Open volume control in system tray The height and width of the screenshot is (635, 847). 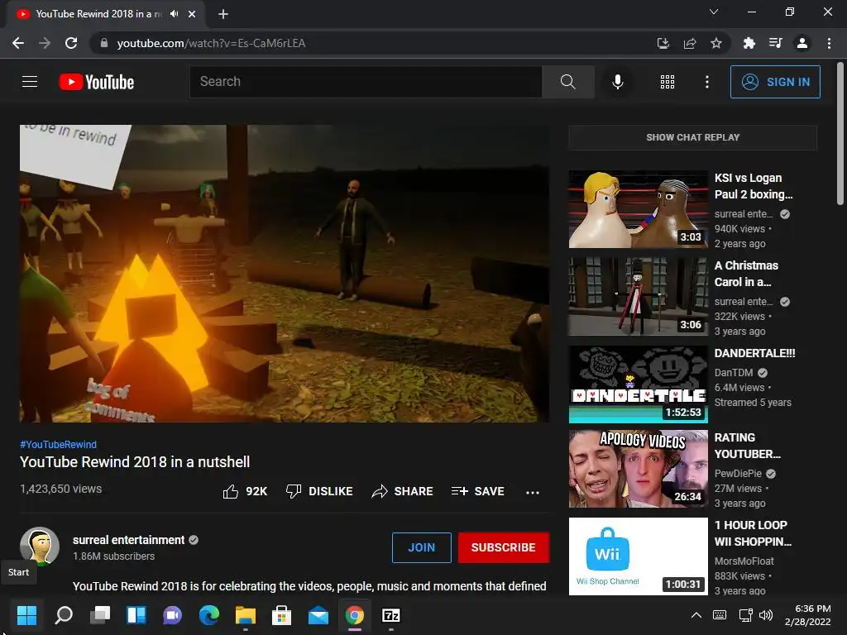pos(766,615)
